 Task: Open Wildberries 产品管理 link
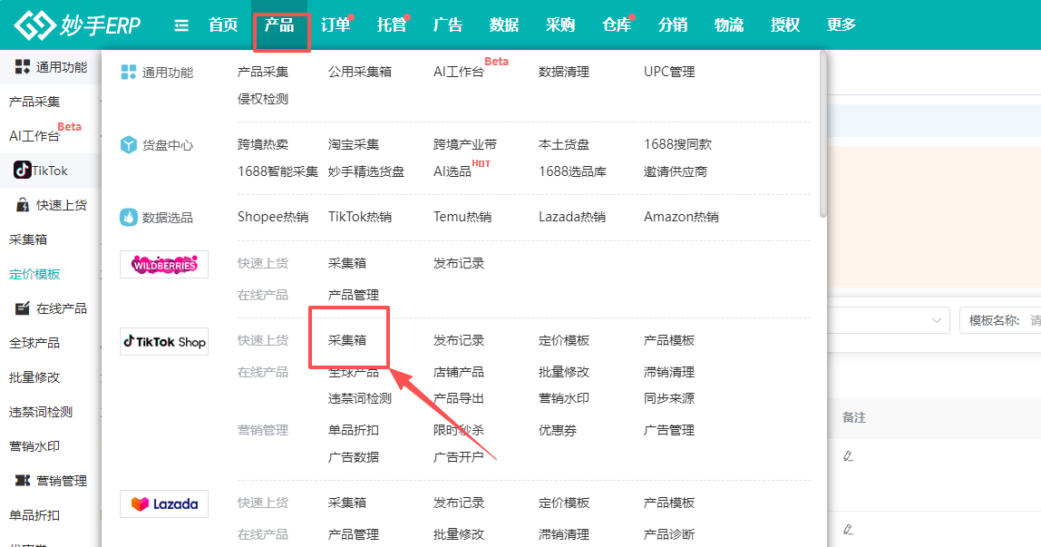[x=354, y=295]
